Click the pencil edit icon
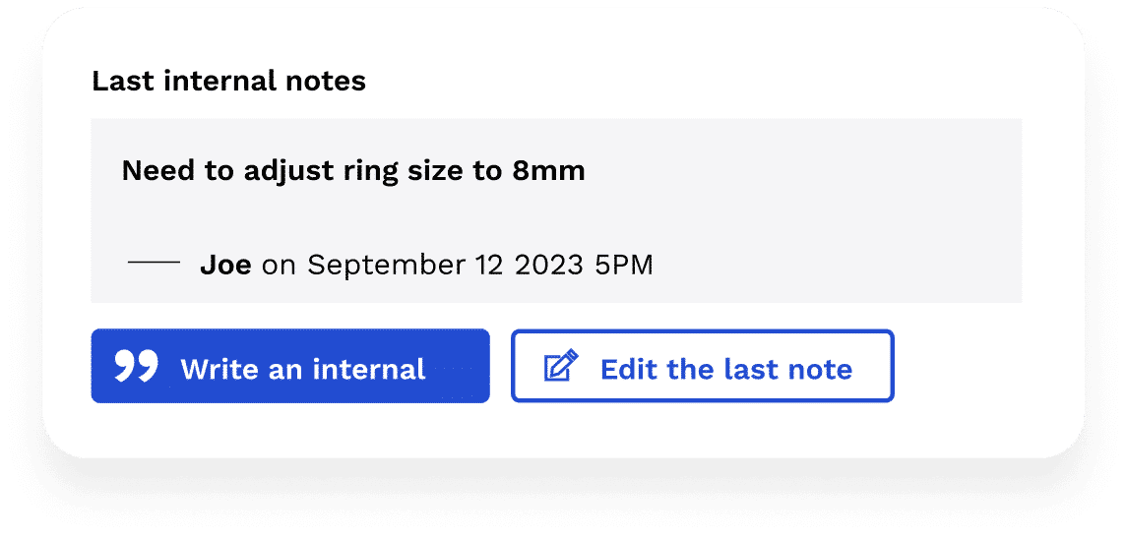The height and width of the screenshot is (537, 1127). coord(561,367)
